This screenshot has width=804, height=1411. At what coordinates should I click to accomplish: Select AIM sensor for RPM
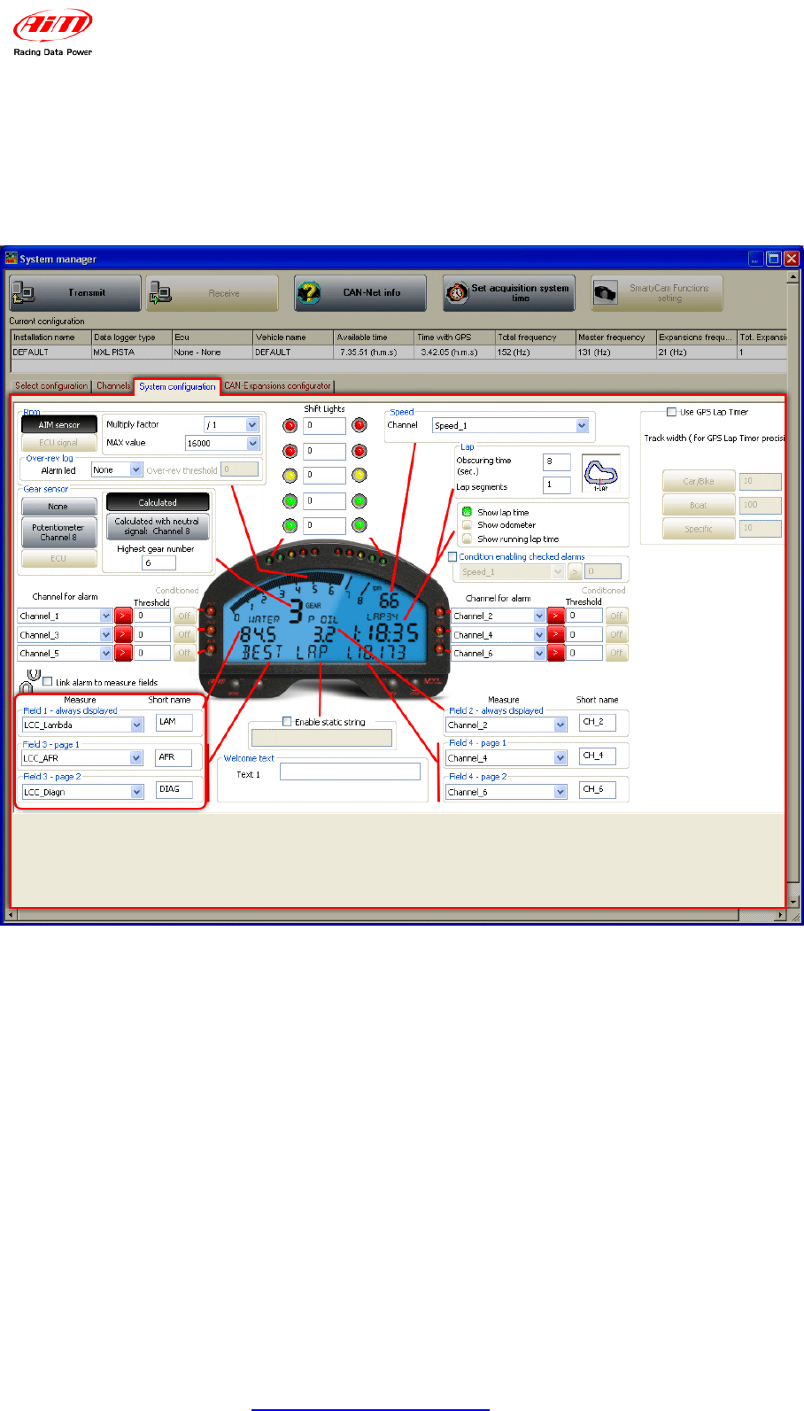[59, 424]
